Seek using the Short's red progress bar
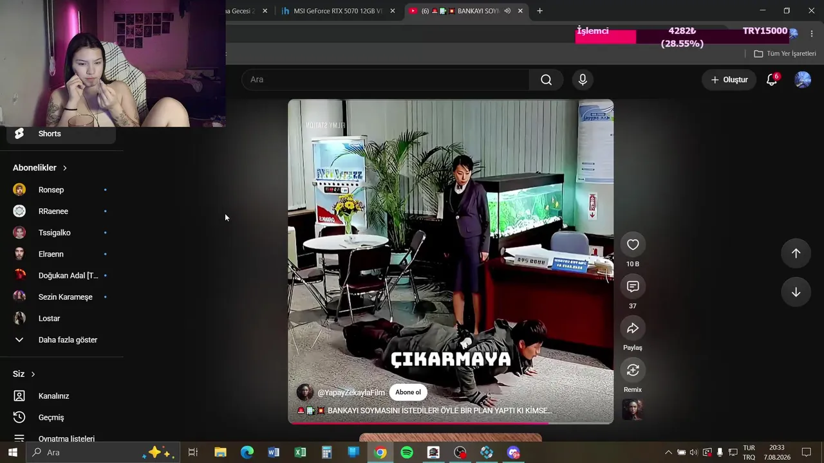824x463 pixels. (x=451, y=422)
